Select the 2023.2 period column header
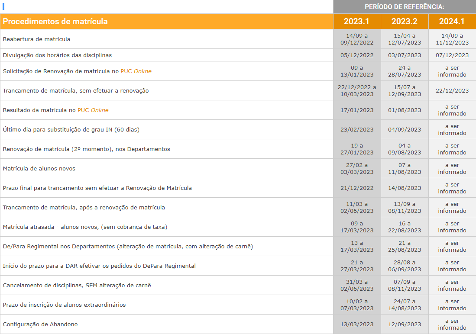 tap(405, 22)
